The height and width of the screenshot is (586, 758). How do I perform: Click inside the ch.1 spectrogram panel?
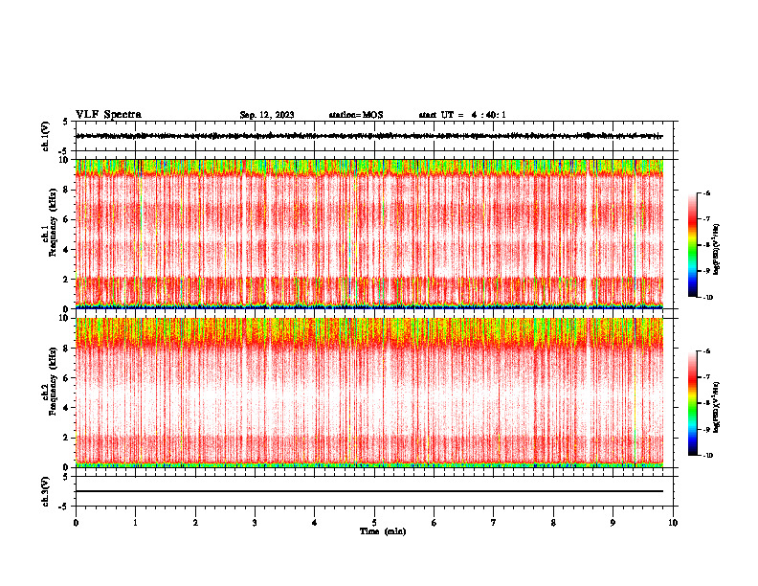point(369,234)
